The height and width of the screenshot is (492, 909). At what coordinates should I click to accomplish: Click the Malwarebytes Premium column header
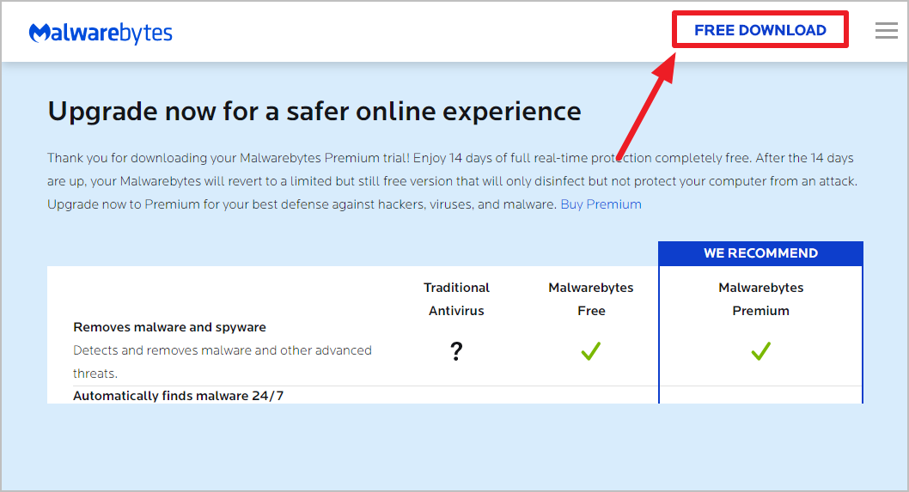coord(760,299)
